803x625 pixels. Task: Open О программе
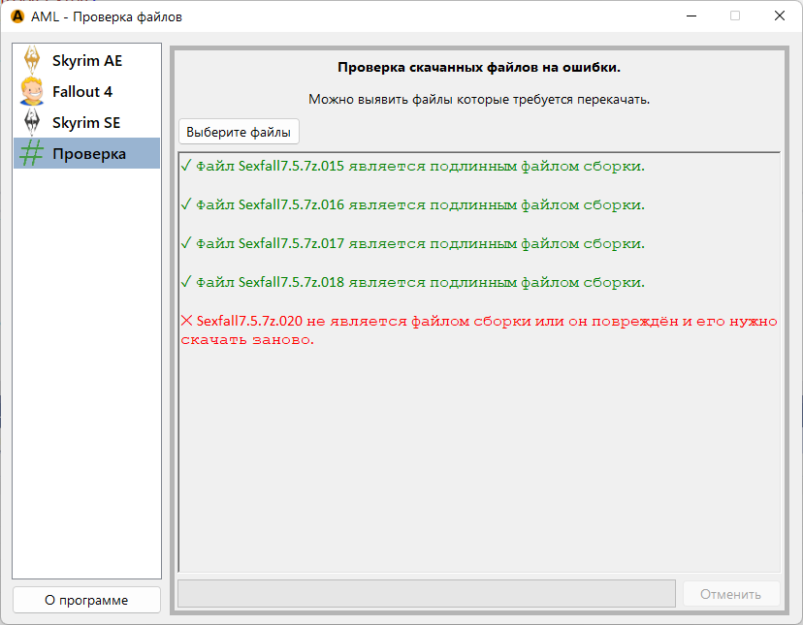click(86, 599)
